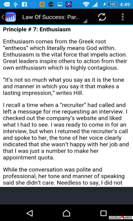This screenshot has width=133, height=221.
Task: Tap the Android back navigation button
Action: (30, 213)
